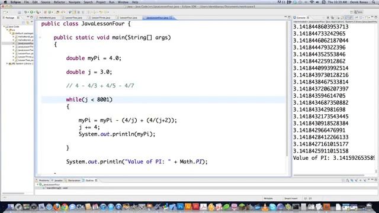Open Skype from the dock
Viewport: 379px width, 213px height.
272,207
